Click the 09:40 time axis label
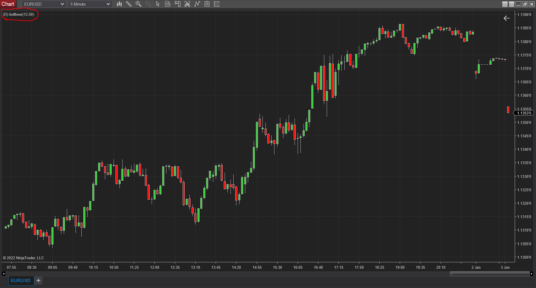This screenshot has height=288, width=536. (x=73, y=267)
